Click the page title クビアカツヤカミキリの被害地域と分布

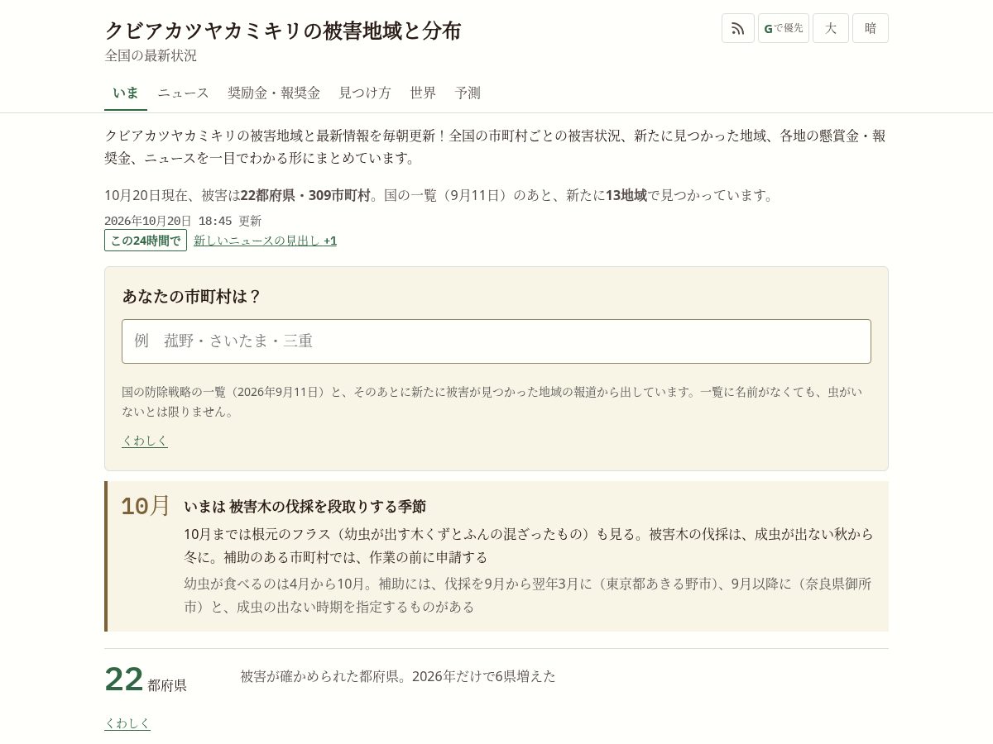[x=283, y=31]
